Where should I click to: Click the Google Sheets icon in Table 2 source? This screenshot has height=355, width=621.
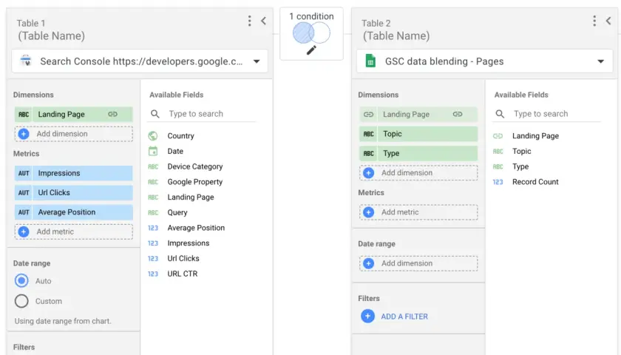click(x=370, y=61)
